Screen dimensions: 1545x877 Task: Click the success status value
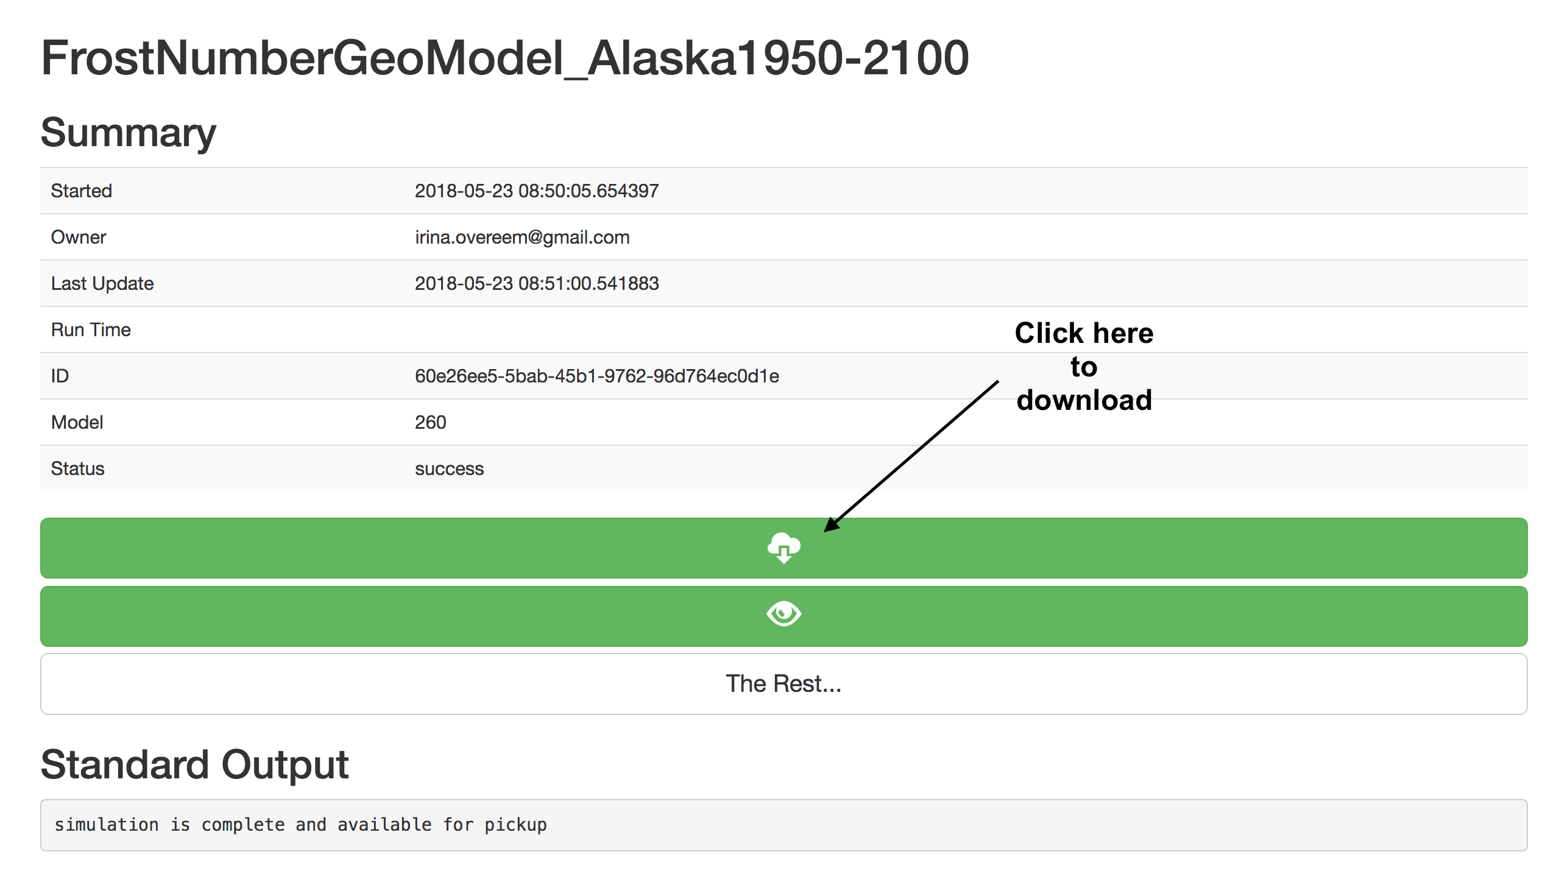(449, 469)
